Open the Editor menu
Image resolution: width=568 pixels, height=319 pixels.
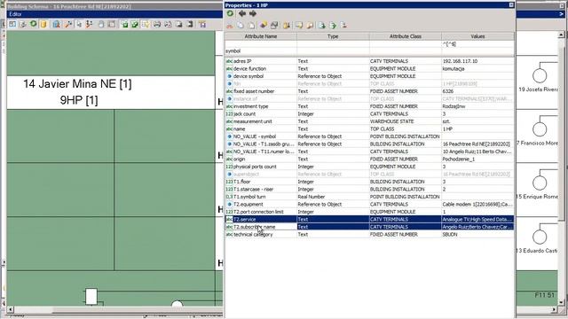click(16, 14)
